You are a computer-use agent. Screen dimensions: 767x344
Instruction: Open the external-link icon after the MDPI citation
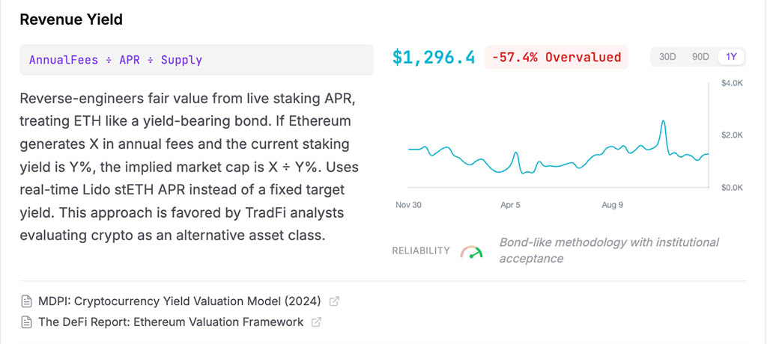(x=335, y=301)
